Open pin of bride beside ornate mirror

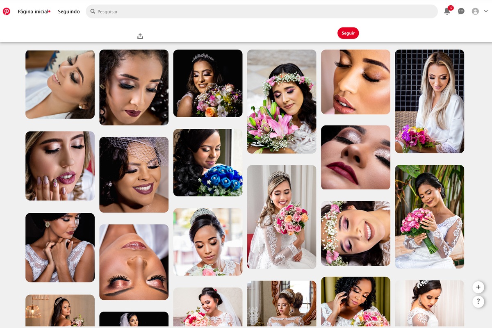(x=282, y=303)
